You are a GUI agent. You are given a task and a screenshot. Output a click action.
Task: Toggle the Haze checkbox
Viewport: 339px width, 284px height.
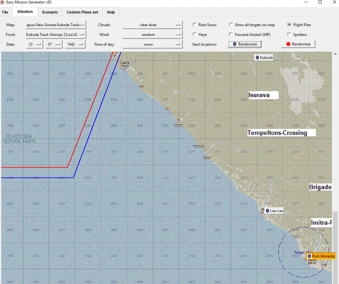click(x=195, y=34)
